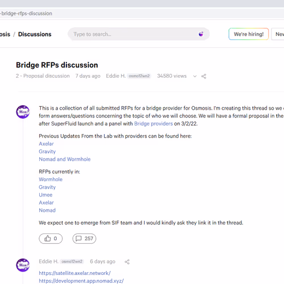The image size is (284, 284).
Task: Like the post with thumbs-up button
Action: pos(51,239)
